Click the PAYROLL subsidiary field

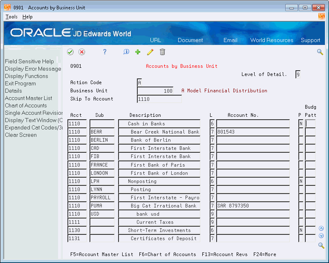pyautogui.click(x=102, y=198)
